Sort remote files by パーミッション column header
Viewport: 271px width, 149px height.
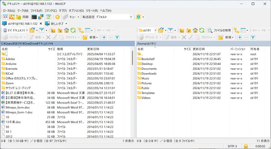pos(239,49)
